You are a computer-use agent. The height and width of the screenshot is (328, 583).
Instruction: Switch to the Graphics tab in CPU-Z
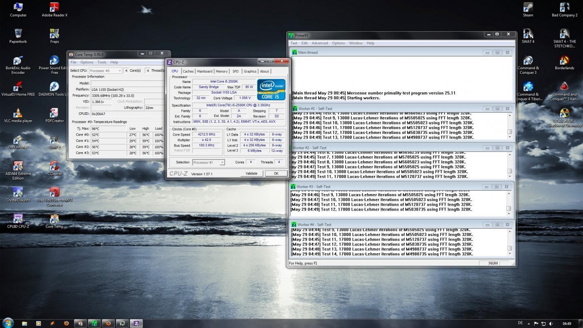[250, 71]
